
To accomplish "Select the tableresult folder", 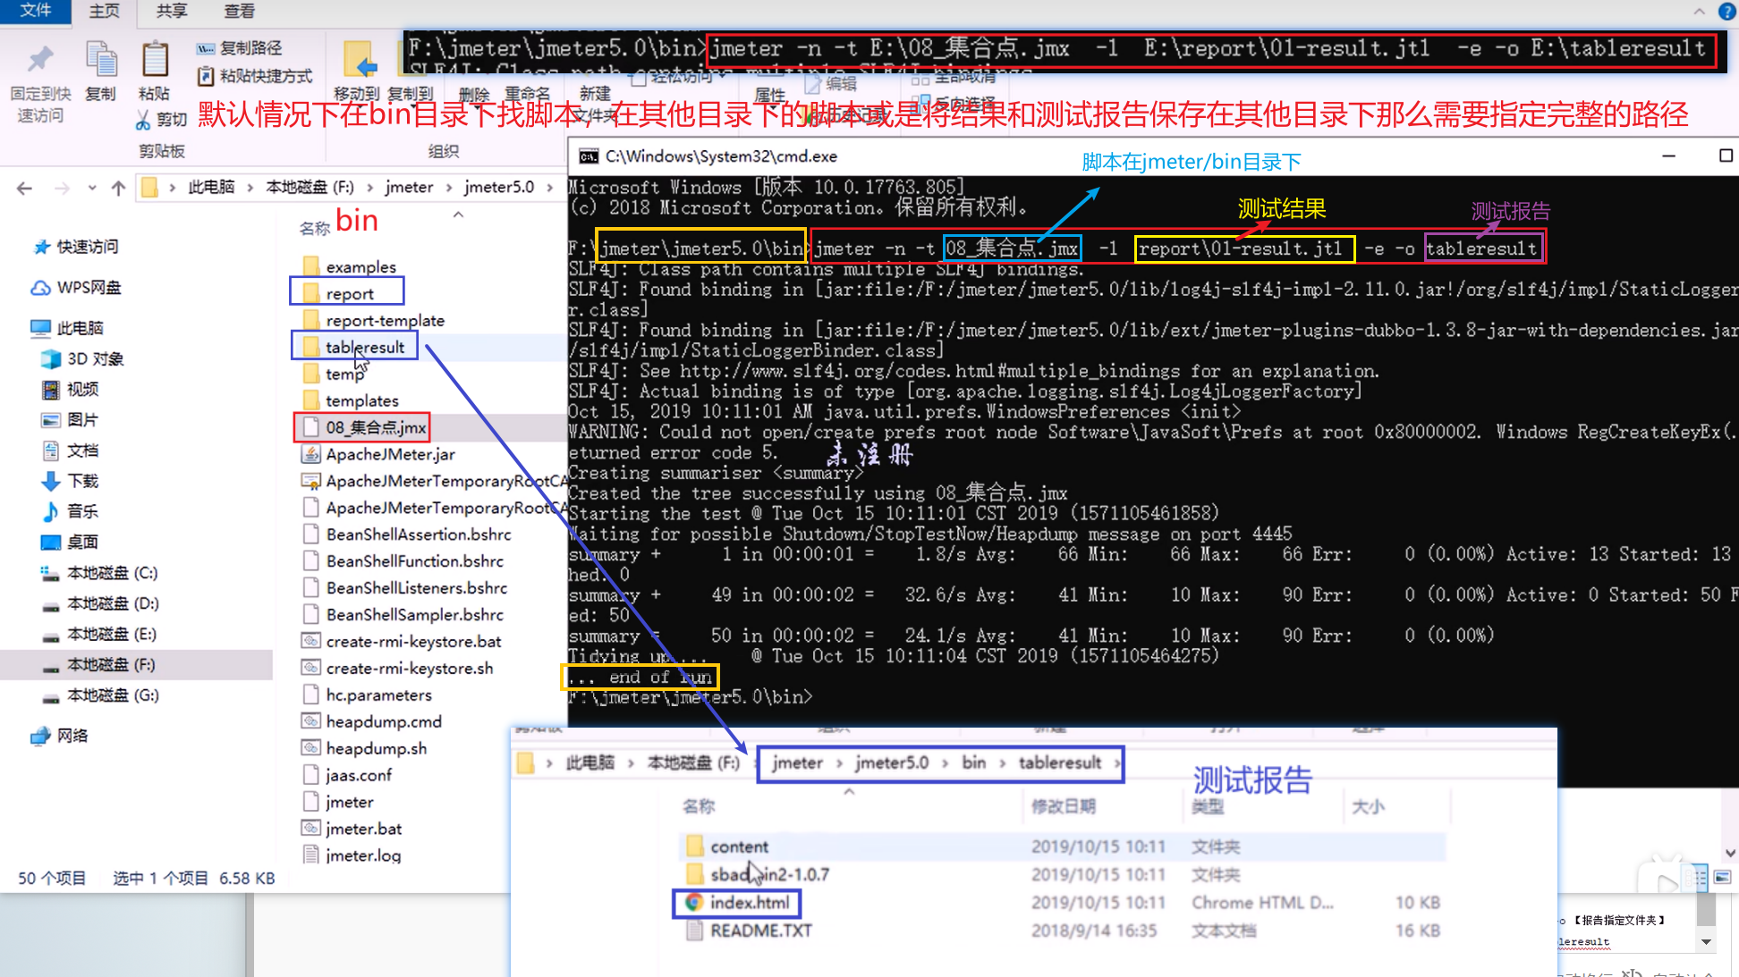I will (364, 347).
